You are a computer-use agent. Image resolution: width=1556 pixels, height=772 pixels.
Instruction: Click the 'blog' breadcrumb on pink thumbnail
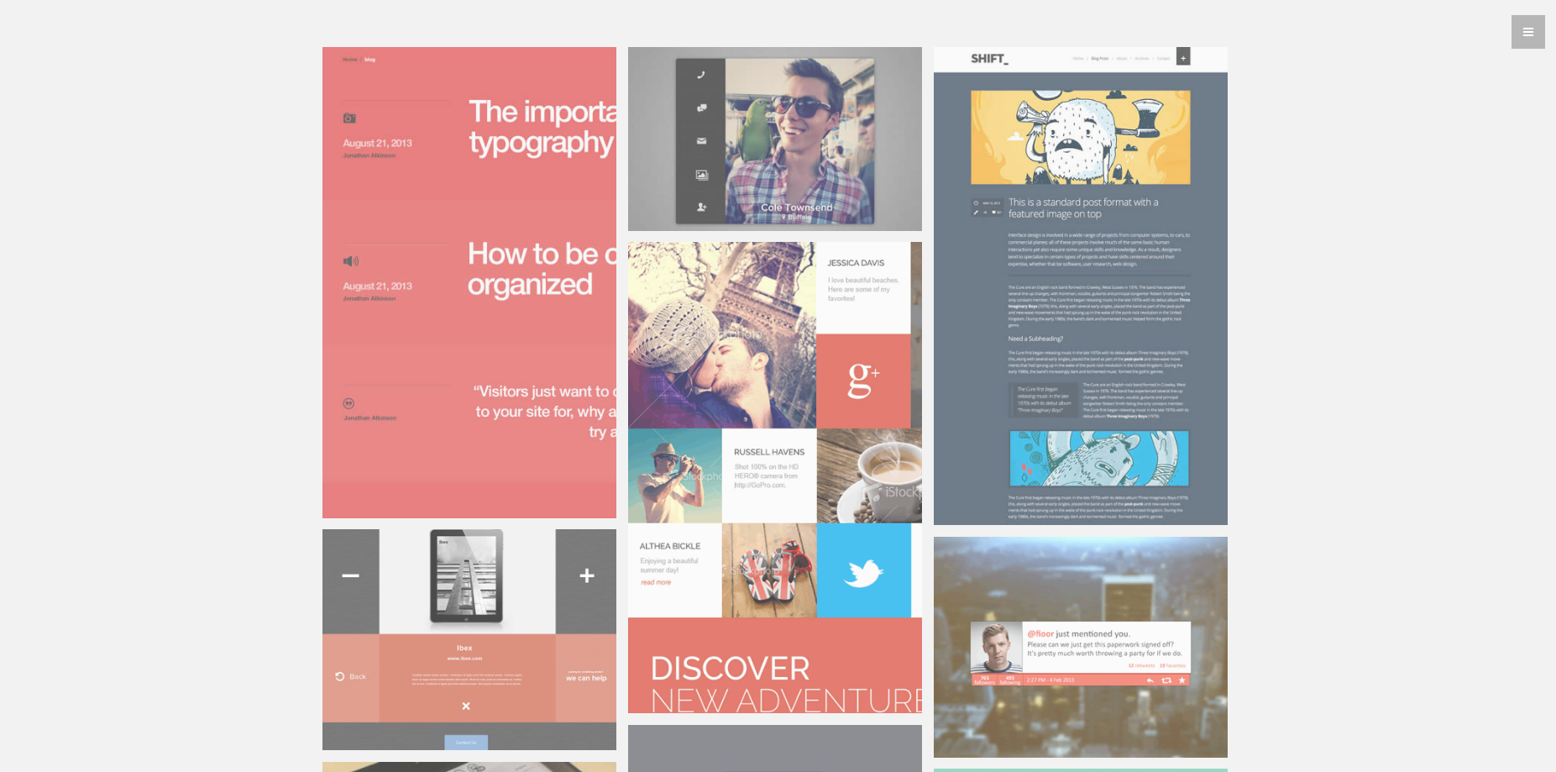tap(369, 60)
